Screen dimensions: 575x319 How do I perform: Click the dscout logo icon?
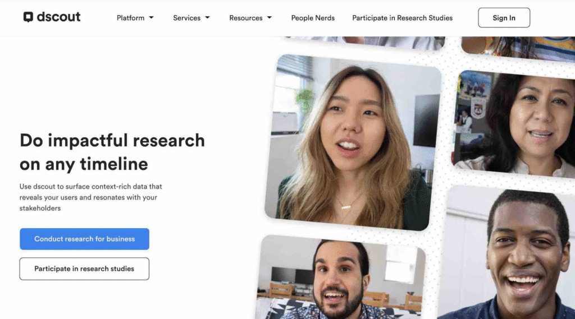point(28,17)
